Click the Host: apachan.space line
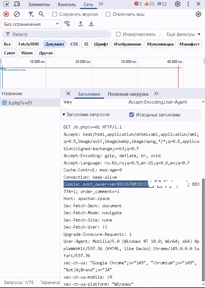This screenshot has width=205, height=288. (87, 199)
